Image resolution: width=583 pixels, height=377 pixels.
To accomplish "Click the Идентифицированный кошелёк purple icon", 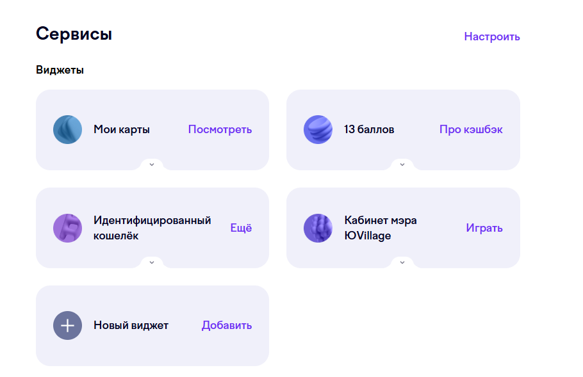I will 67,228.
